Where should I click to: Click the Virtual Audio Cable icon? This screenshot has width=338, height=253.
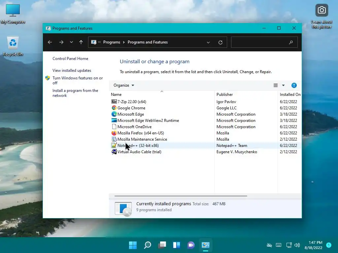(x=114, y=152)
